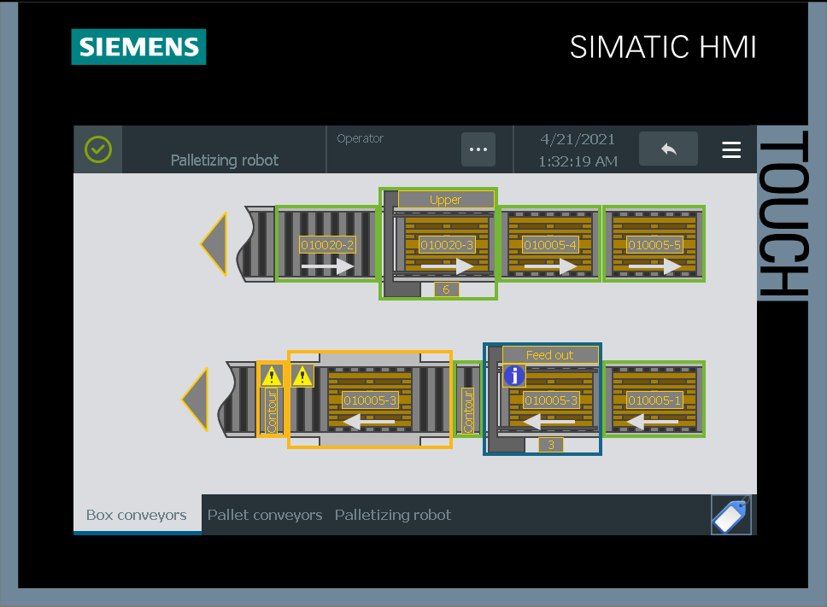Click the orange Contour sensor label
This screenshot has height=607, width=827.
(272, 411)
